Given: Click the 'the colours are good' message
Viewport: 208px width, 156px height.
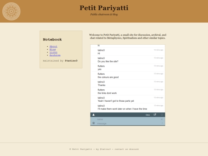Looking at the screenshot, I should coord(108,77).
